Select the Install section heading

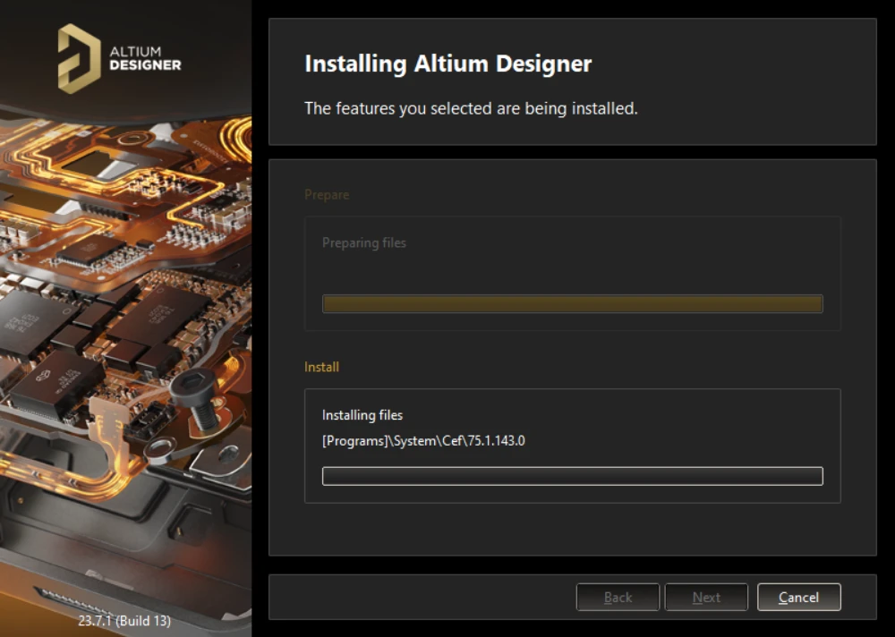[x=321, y=367]
